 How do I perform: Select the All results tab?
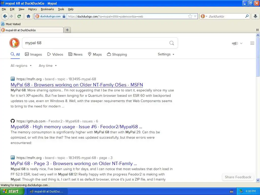[x=15, y=54]
